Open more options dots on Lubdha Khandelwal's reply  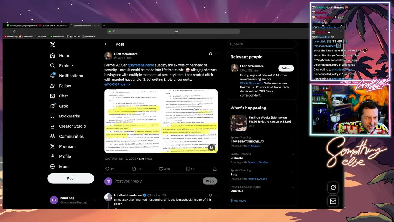pos(216,195)
